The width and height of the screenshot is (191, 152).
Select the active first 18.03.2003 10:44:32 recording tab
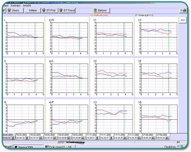[x=9, y=136]
